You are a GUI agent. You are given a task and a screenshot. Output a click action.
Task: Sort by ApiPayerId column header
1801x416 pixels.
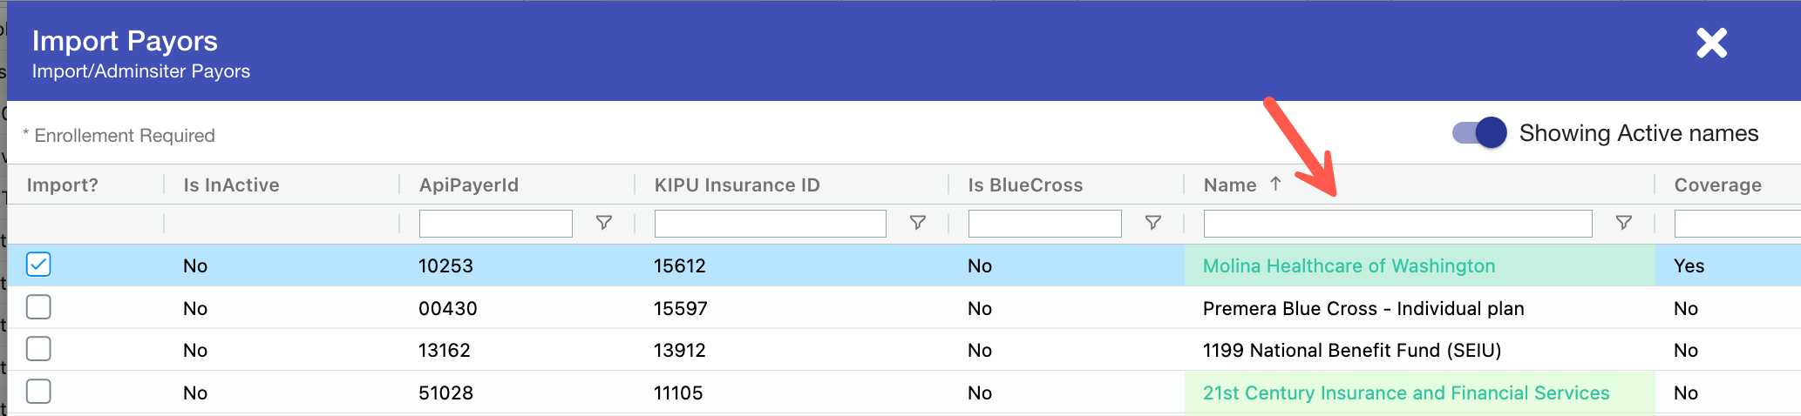pyautogui.click(x=469, y=185)
